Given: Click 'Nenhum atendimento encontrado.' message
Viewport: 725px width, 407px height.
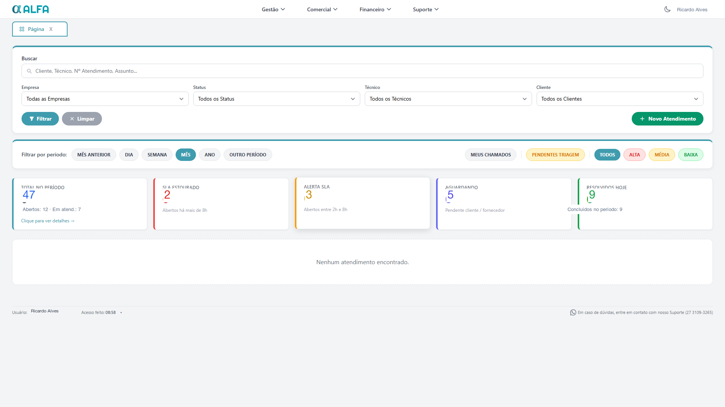Looking at the screenshot, I should point(362,262).
